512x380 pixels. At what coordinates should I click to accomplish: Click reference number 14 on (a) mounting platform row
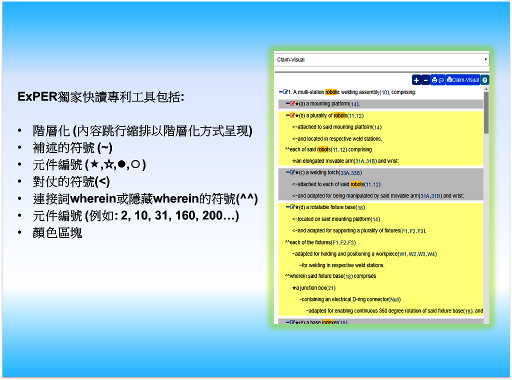coord(354,104)
